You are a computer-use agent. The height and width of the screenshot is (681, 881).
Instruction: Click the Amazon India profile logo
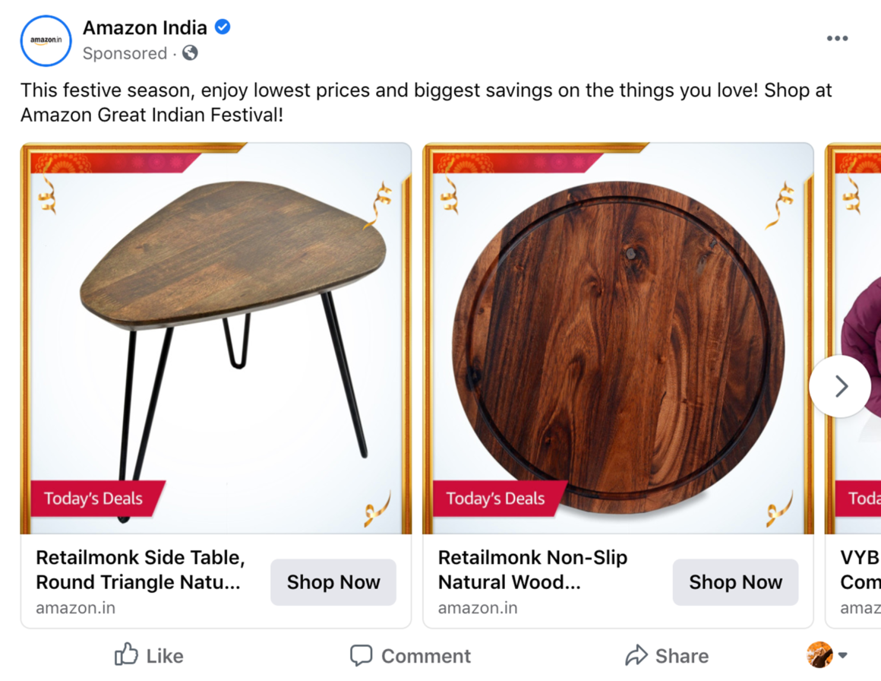(46, 40)
